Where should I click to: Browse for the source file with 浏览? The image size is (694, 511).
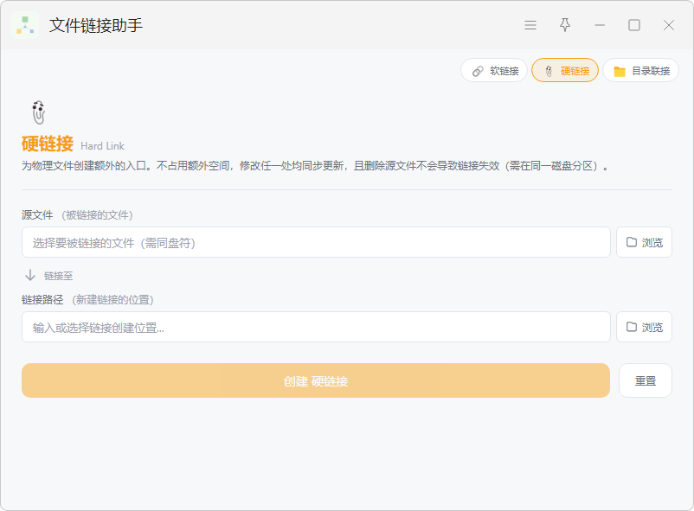(645, 242)
